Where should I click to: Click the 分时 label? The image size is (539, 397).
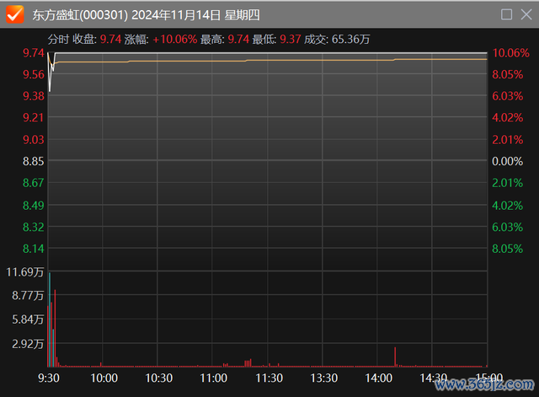[x=58, y=40]
